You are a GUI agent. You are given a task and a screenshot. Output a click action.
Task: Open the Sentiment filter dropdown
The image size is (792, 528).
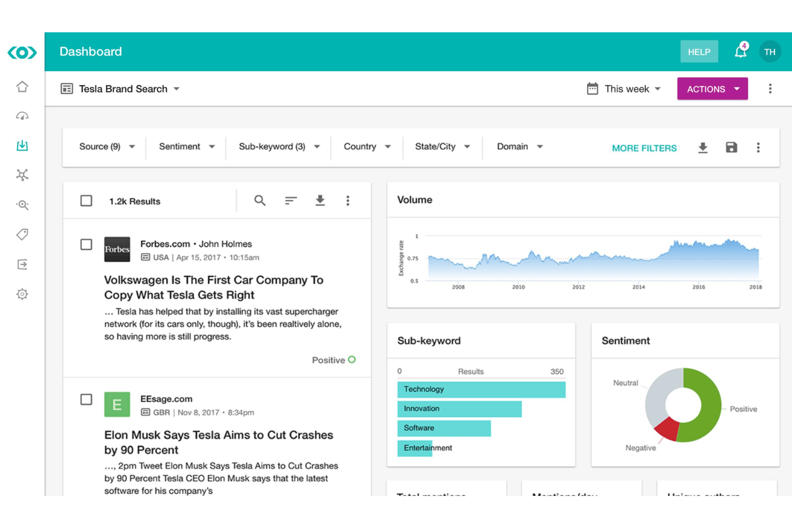click(187, 147)
